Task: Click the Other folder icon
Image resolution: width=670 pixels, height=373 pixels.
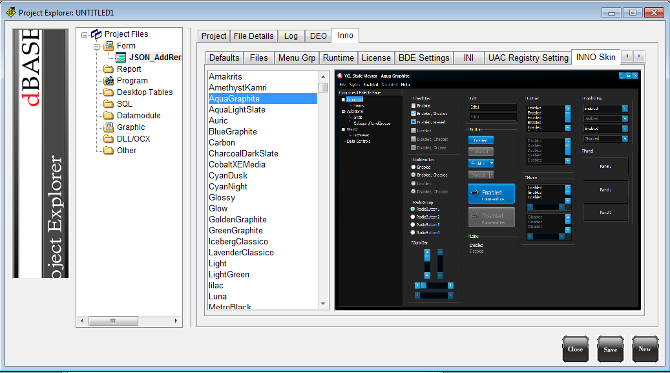Action: (109, 150)
